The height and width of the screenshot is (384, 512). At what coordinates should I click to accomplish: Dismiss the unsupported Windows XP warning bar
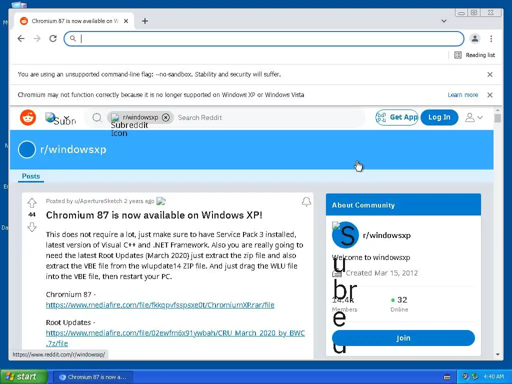pyautogui.click(x=490, y=95)
